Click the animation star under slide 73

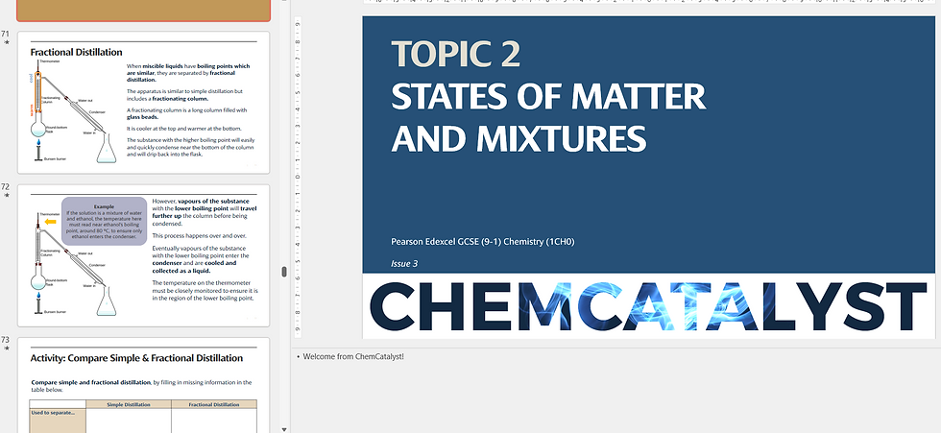(7, 349)
